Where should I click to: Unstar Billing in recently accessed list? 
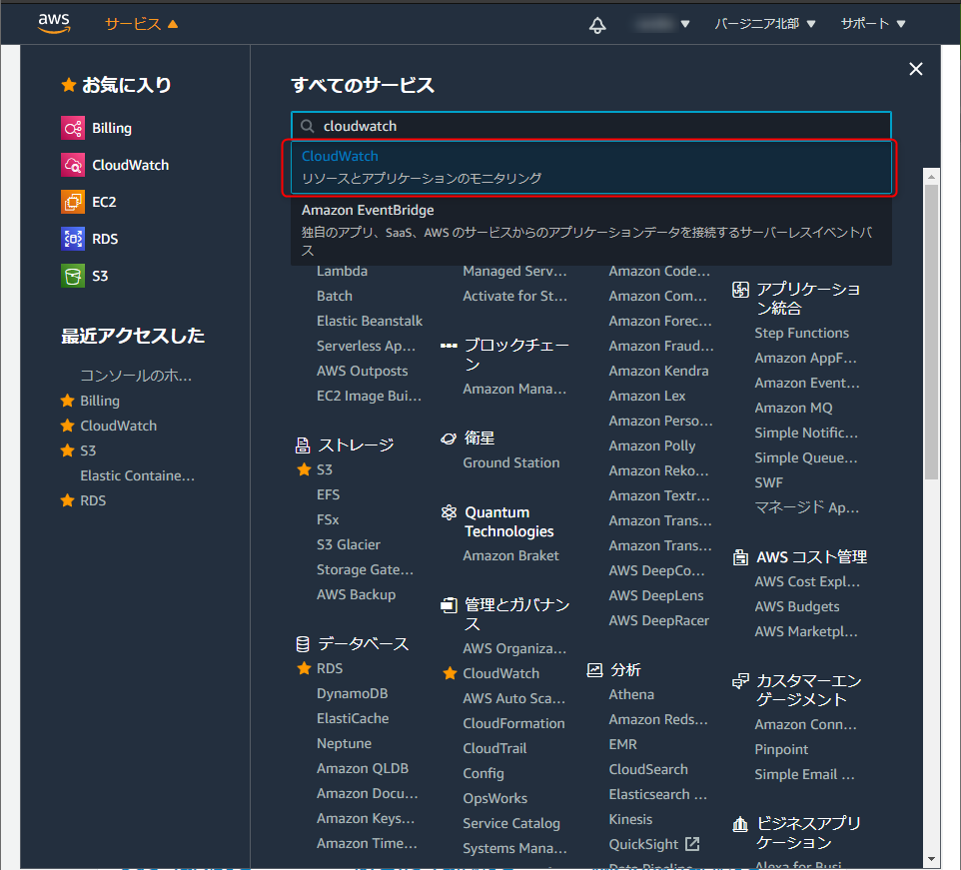(67, 401)
